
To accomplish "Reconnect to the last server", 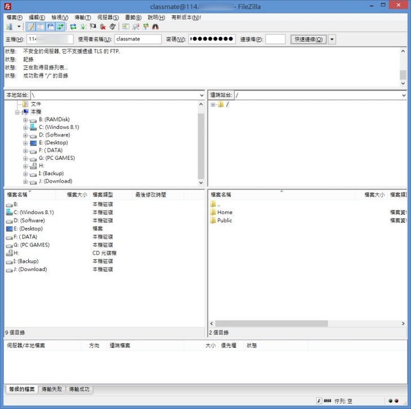I will click(113, 27).
